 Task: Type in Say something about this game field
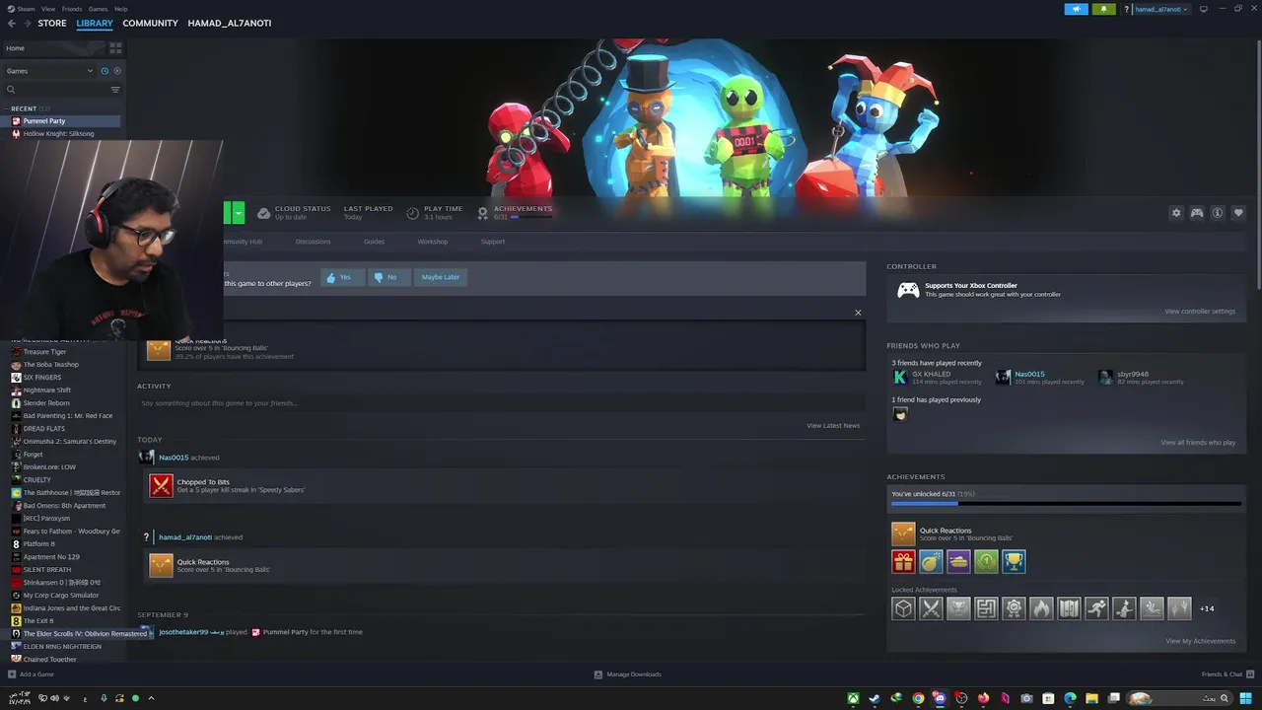[501, 403]
